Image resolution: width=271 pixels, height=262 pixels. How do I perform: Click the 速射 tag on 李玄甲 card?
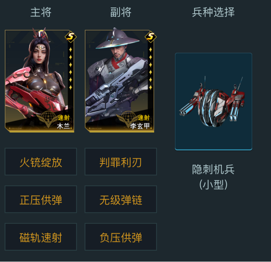[x=144, y=118]
